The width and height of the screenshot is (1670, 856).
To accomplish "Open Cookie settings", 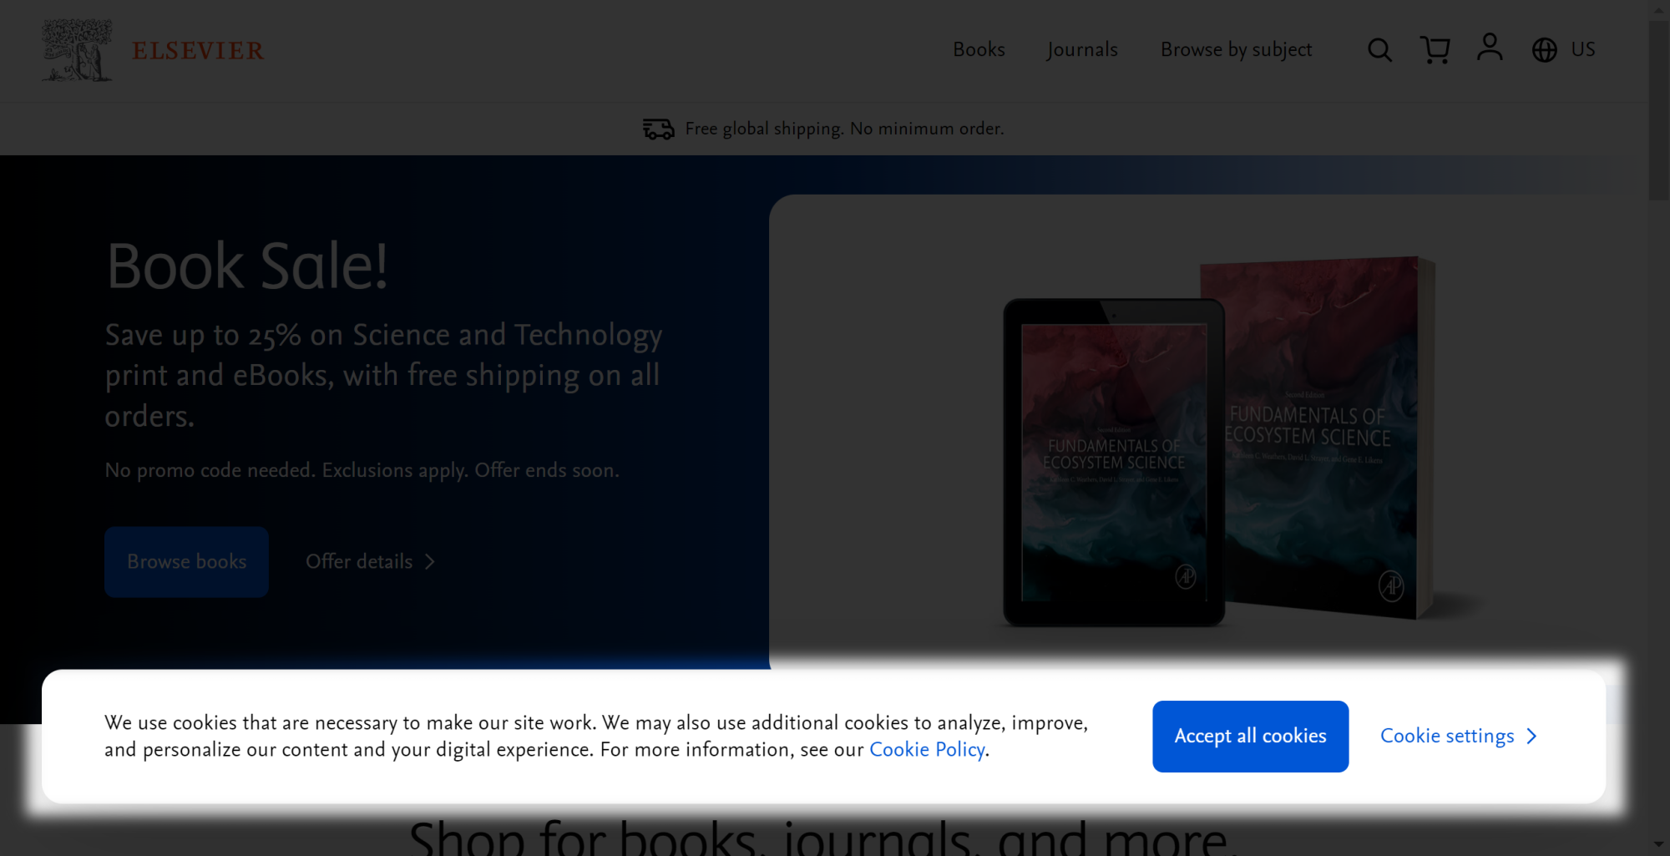I will coord(1447,736).
